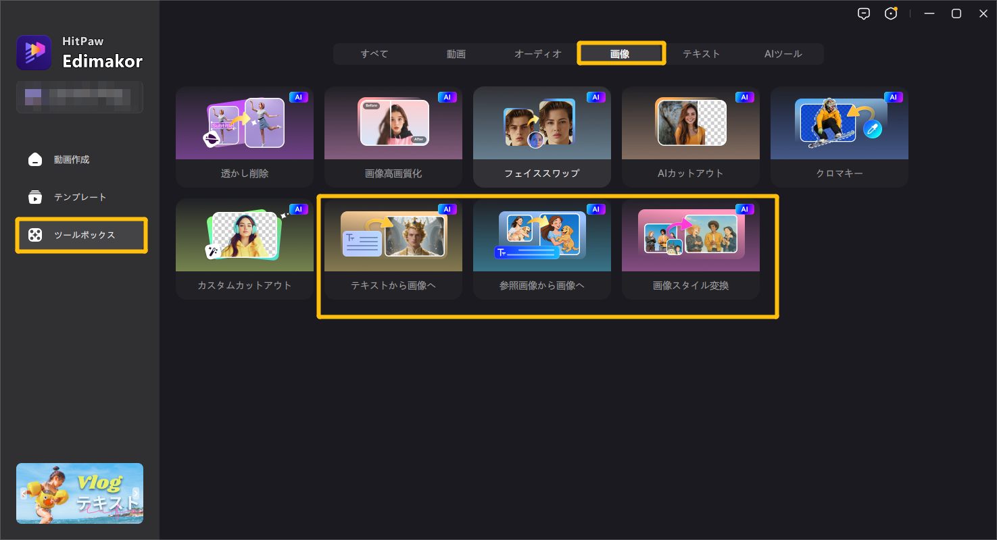Open the feedback chat icon at top right
997x540 pixels.
pyautogui.click(x=864, y=13)
